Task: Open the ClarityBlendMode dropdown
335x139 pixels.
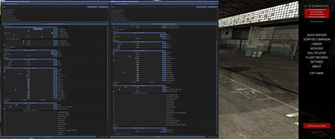Action: 52,33
